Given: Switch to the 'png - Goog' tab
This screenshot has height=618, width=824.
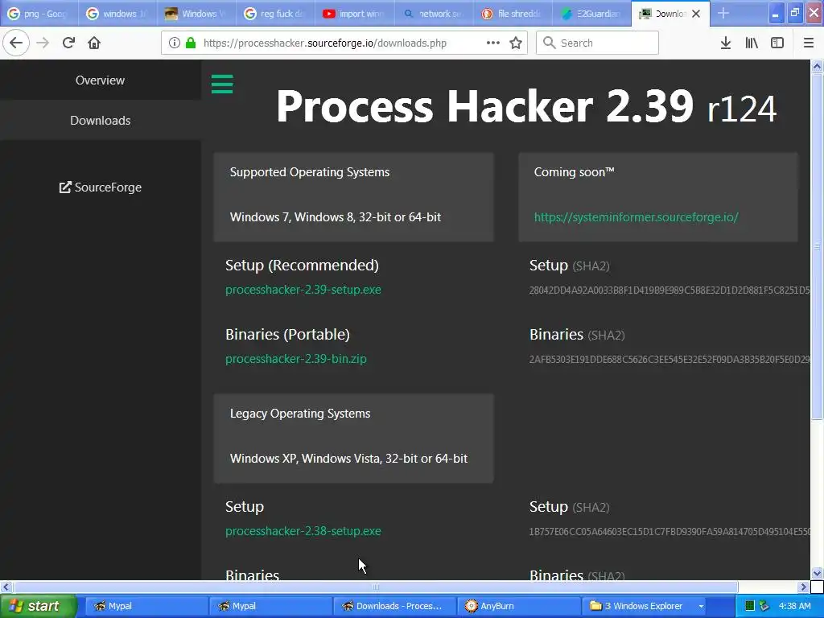Looking at the screenshot, I should 39,14.
